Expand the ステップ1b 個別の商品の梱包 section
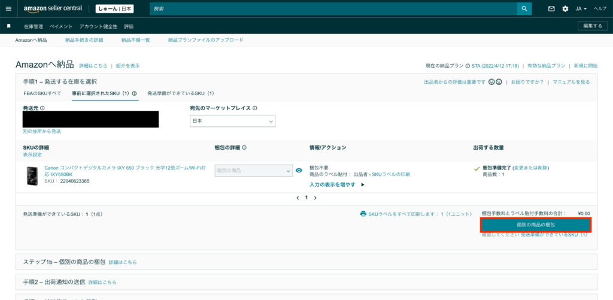Viewport: 613px width, 300px height. point(306,262)
